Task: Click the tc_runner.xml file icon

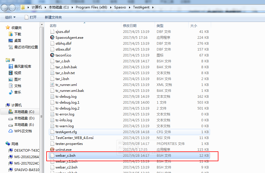Action: coord(52,85)
